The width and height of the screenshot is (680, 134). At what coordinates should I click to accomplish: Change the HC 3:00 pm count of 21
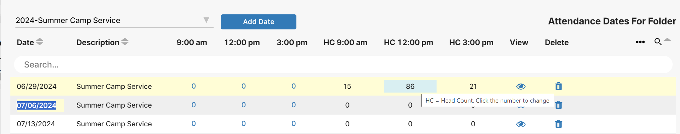click(x=473, y=87)
